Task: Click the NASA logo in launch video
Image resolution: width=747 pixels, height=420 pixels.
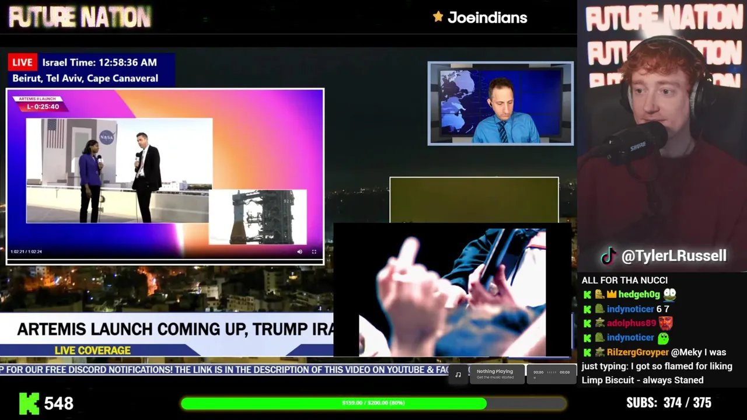Action: [x=107, y=137]
